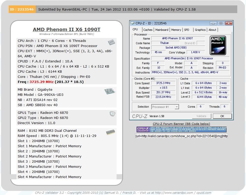Click the Level 3 value 6144 KBytes

click(203, 97)
